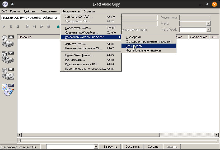The image size is (220, 150).
Task: Click the fast forward button
Action: (x=41, y=26)
